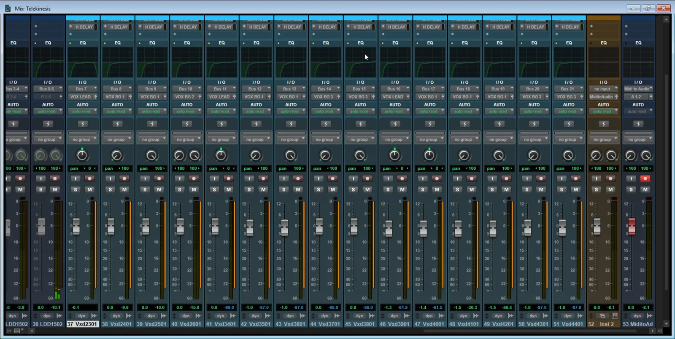The image size is (675, 339).
Task: Open the 'no input' selector on Inst 2
Action: click(x=604, y=89)
